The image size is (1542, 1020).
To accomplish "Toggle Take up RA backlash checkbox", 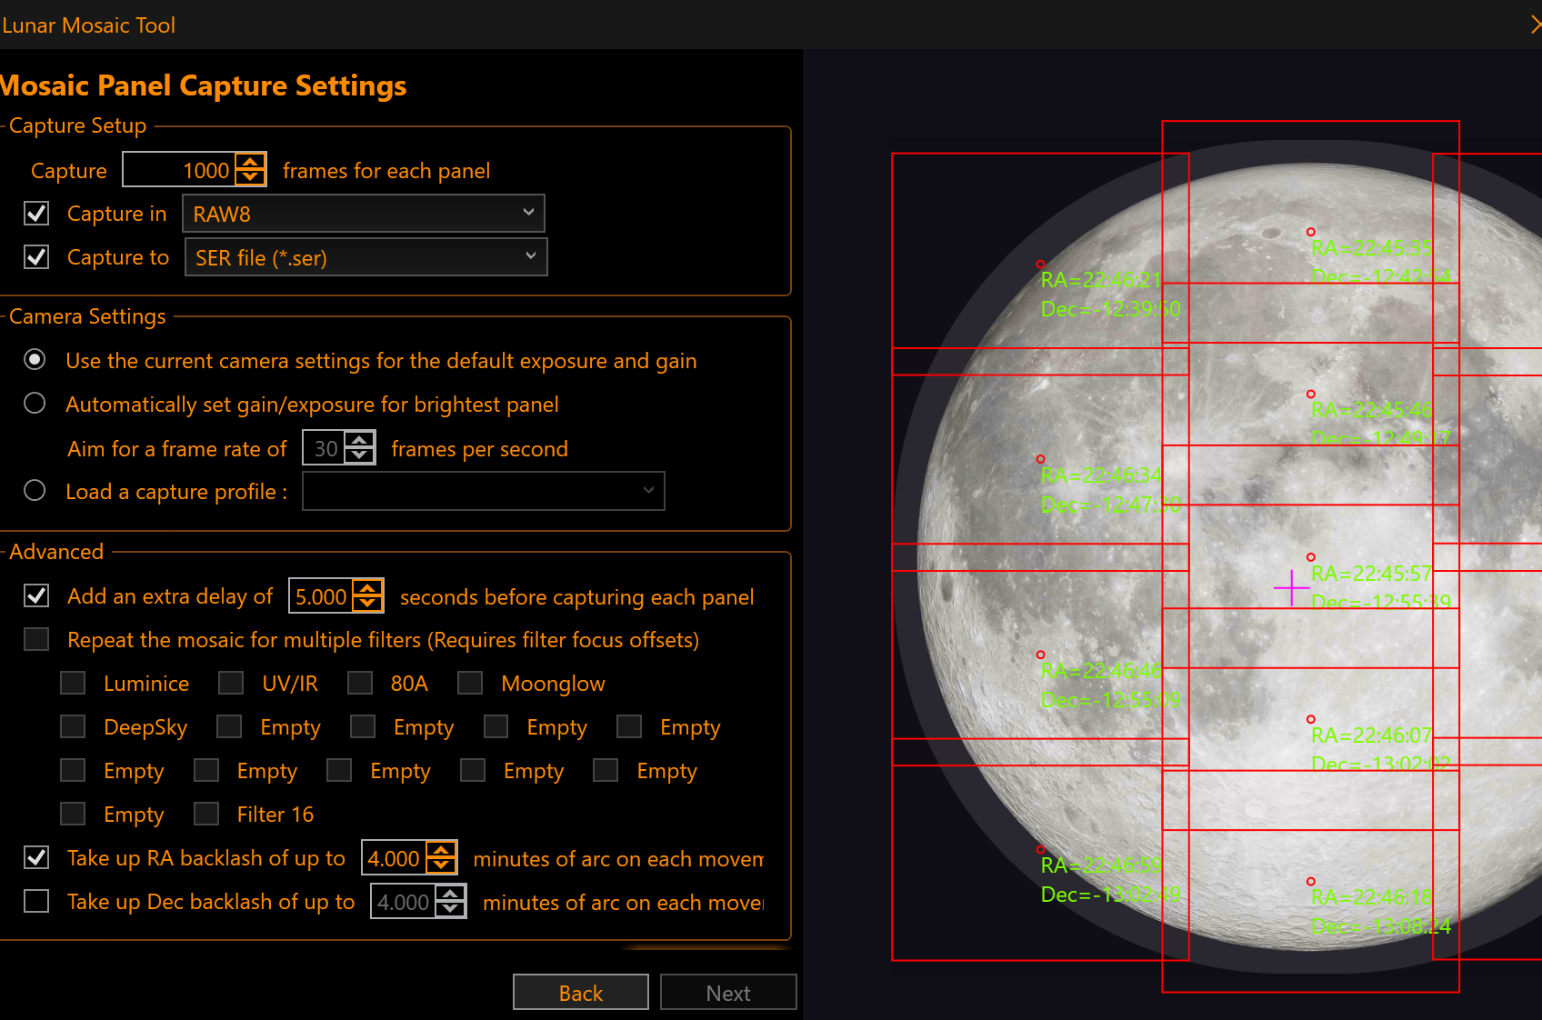I will pyautogui.click(x=36, y=857).
